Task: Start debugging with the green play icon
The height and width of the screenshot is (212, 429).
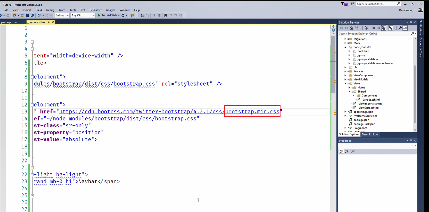Action: pos(99,15)
